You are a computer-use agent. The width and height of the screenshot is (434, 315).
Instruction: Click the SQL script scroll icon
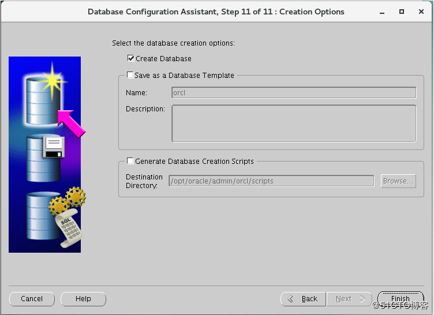(69, 228)
